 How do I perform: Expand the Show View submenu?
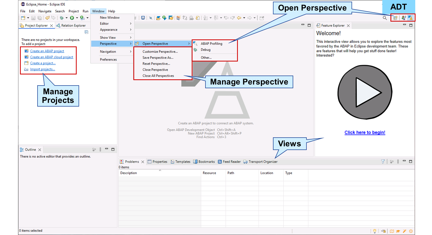[x=112, y=38]
